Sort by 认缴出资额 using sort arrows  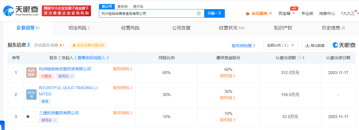(x=303, y=58)
